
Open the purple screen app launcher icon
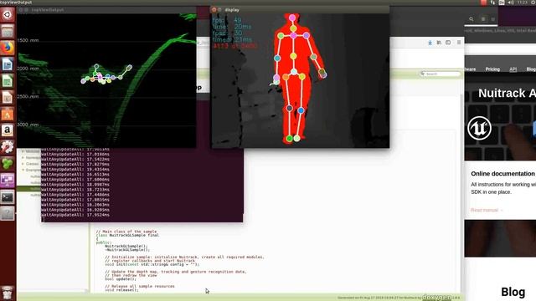(x=8, y=180)
